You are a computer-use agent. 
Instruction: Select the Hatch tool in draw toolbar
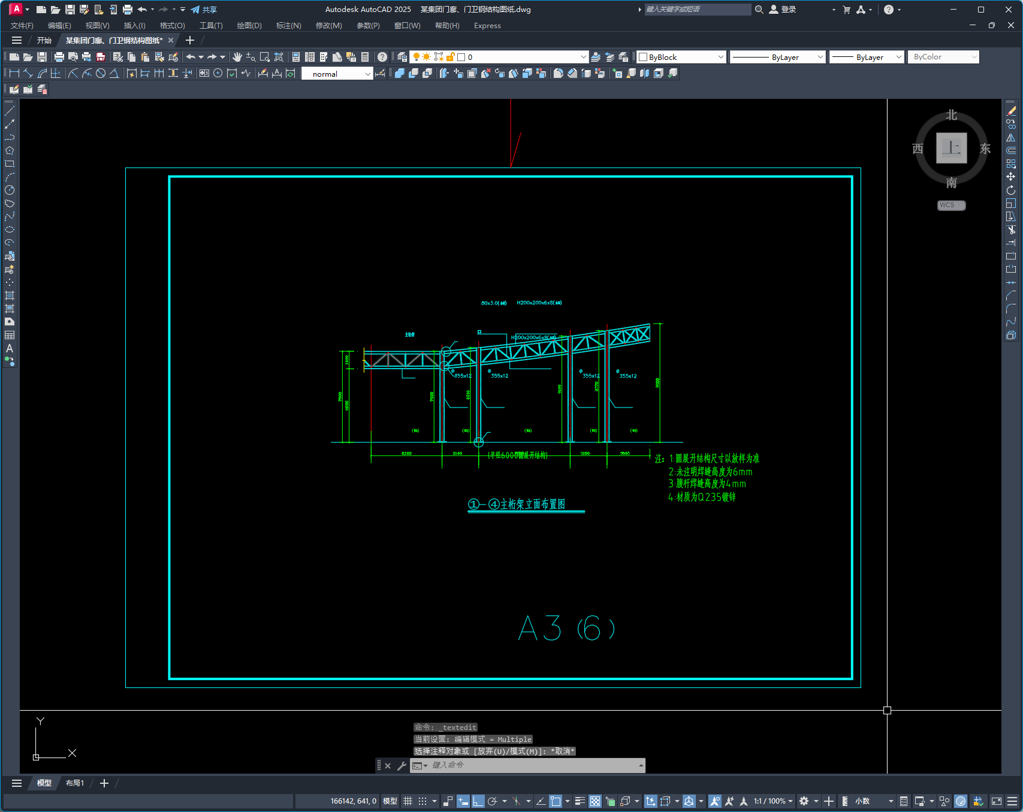[10, 295]
